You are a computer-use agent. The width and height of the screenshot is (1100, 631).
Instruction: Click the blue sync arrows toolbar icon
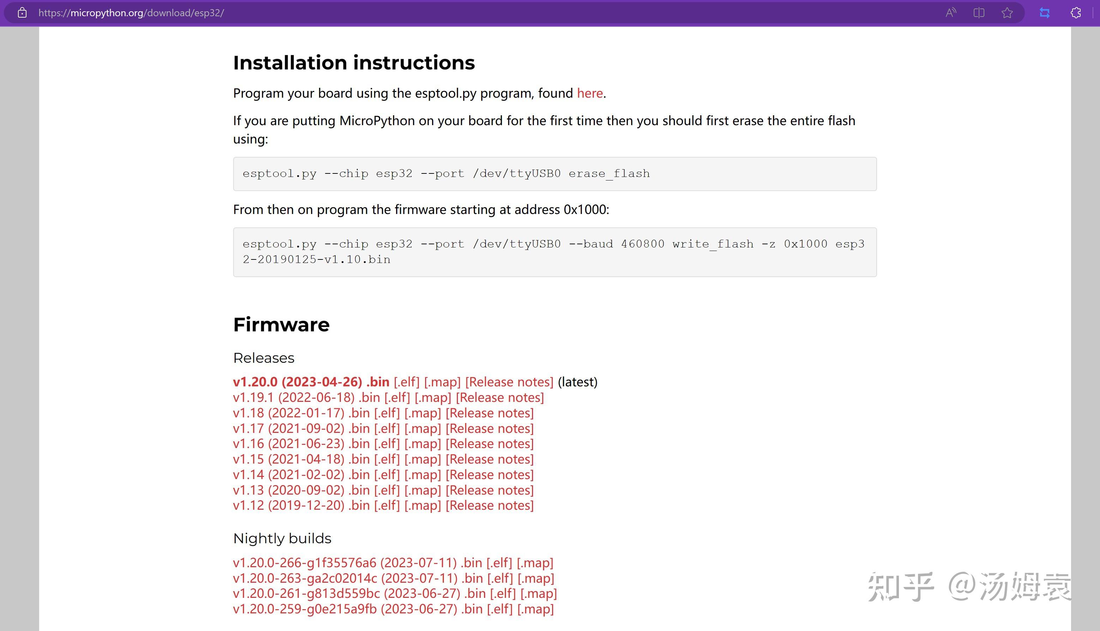(1045, 13)
